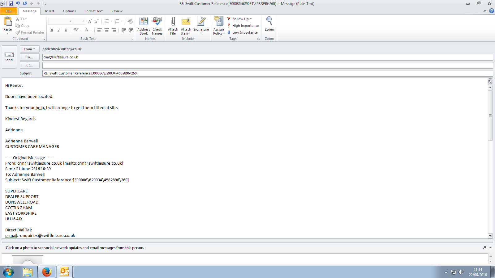Open the font name combo box

(x=60, y=21)
